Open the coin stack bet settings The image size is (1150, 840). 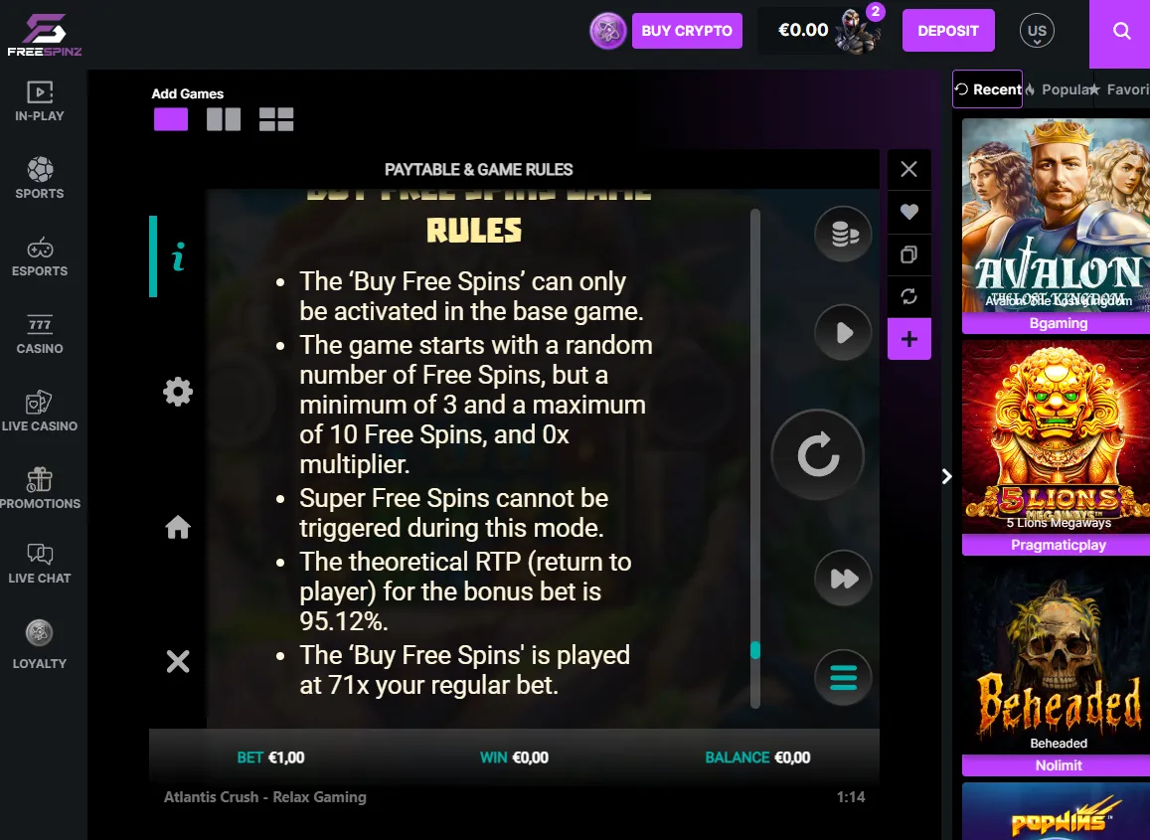[x=844, y=234]
